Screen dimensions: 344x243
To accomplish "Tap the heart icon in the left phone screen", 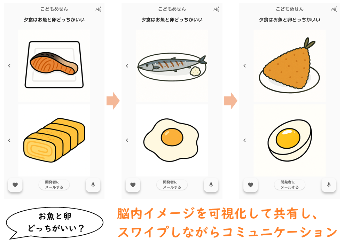I will [x=15, y=185].
